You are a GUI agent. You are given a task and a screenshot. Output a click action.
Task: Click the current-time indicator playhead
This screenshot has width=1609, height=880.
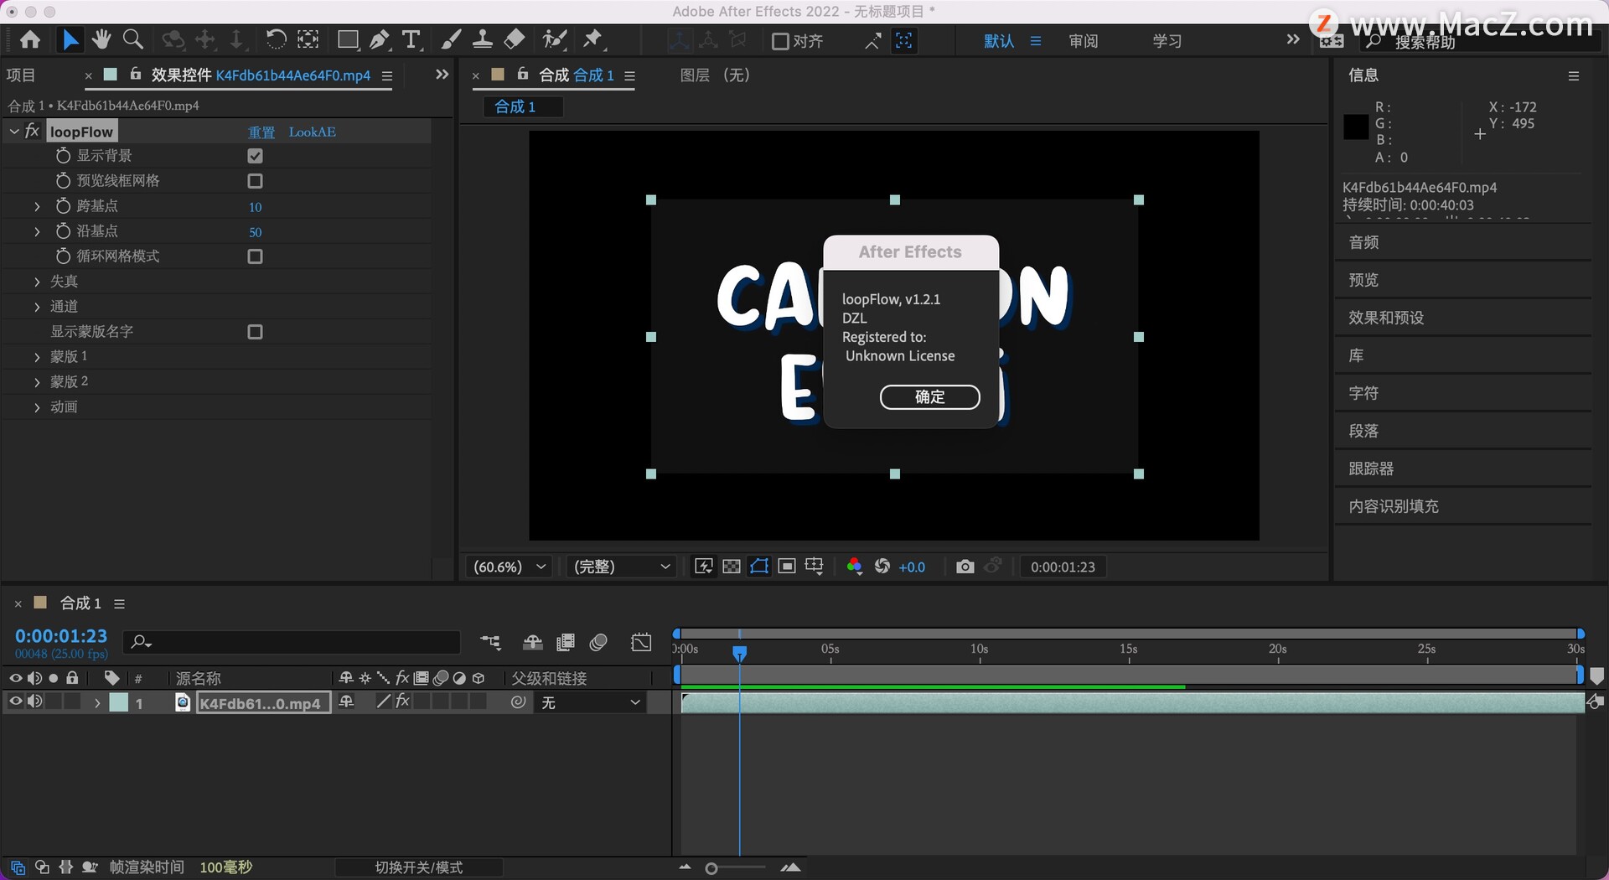[x=739, y=653]
